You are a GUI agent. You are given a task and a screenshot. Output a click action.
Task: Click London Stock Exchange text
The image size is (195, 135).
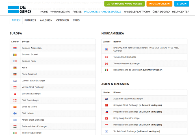[33, 81]
